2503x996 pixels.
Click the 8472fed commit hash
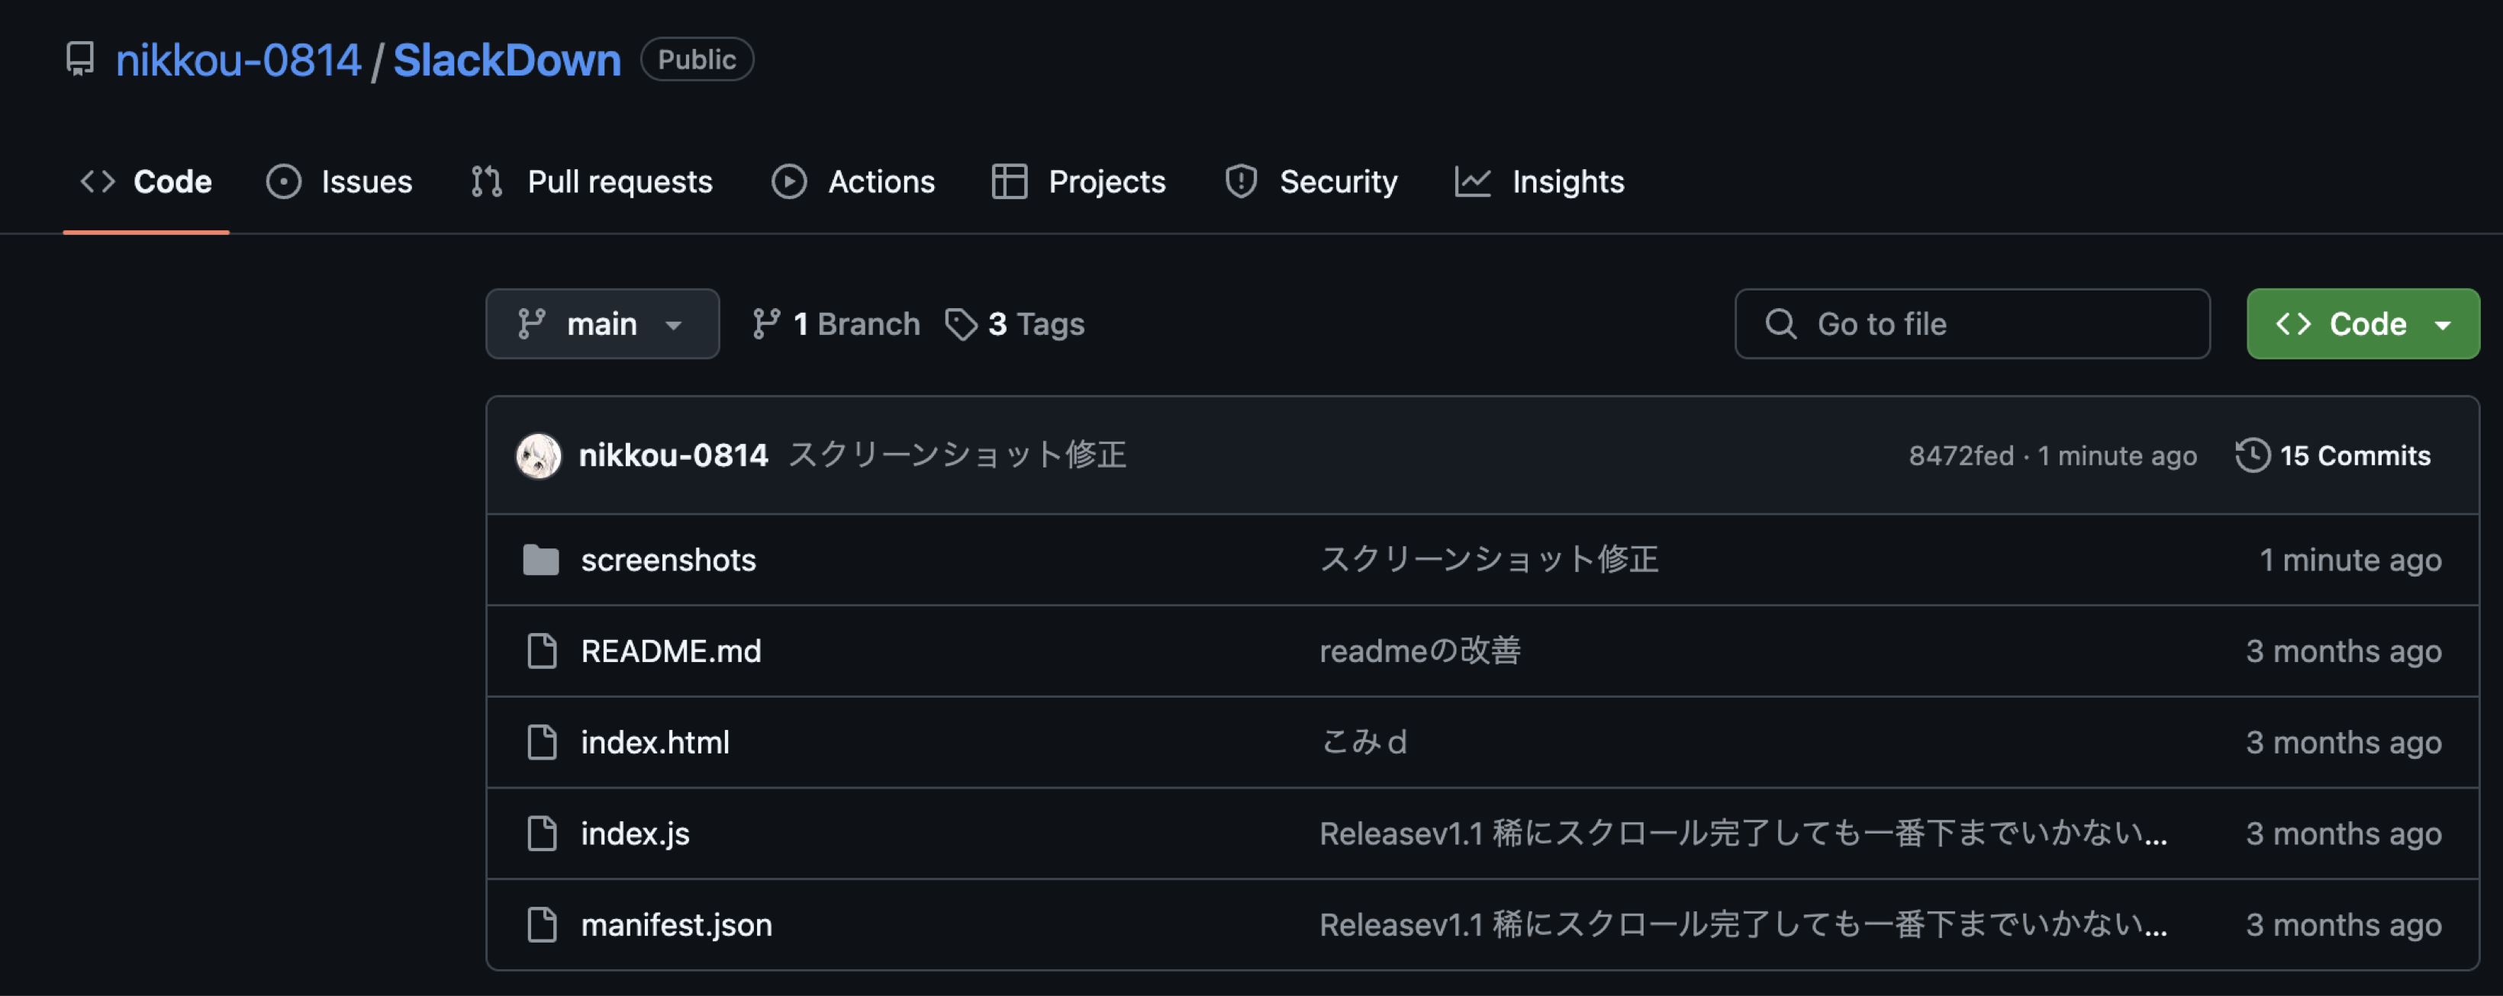(1961, 455)
